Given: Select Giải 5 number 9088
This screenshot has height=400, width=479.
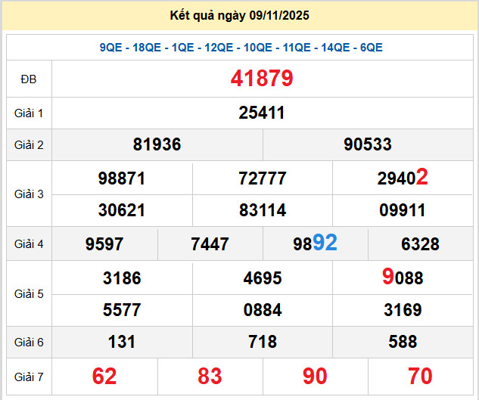Looking at the screenshot, I should (403, 278).
